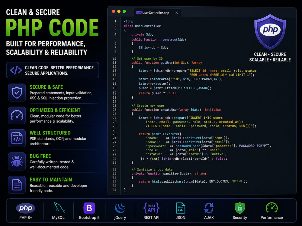
Task: Click line number 1 in the gutter
Action: [x=115, y=21]
